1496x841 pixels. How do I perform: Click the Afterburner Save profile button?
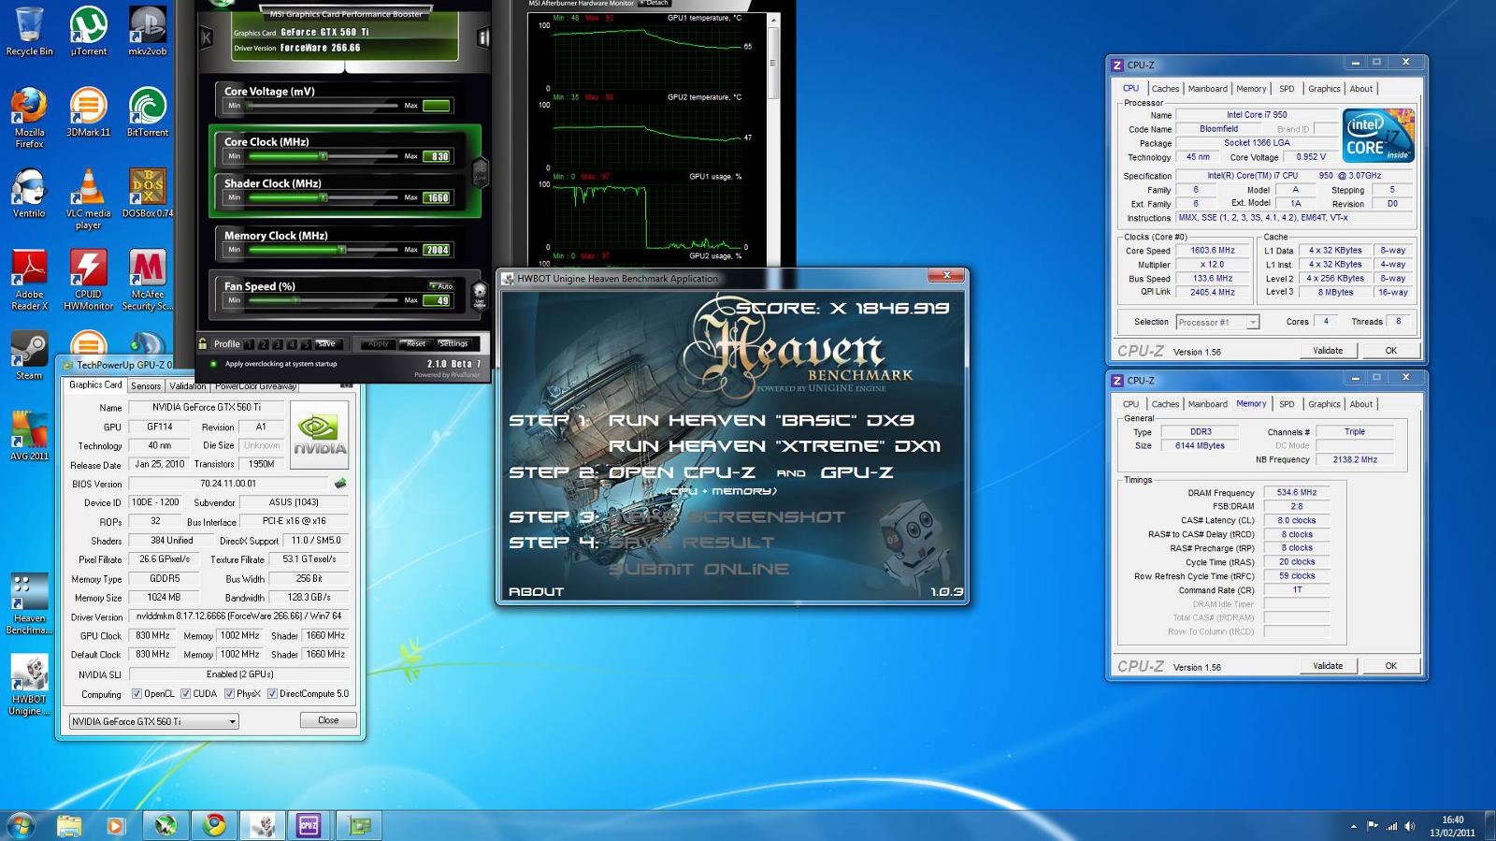[325, 344]
